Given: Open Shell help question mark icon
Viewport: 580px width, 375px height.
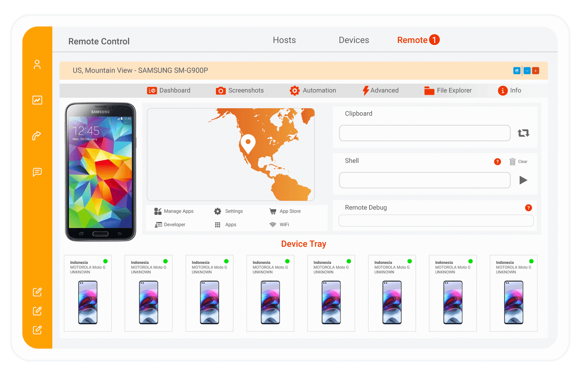Looking at the screenshot, I should click(497, 162).
